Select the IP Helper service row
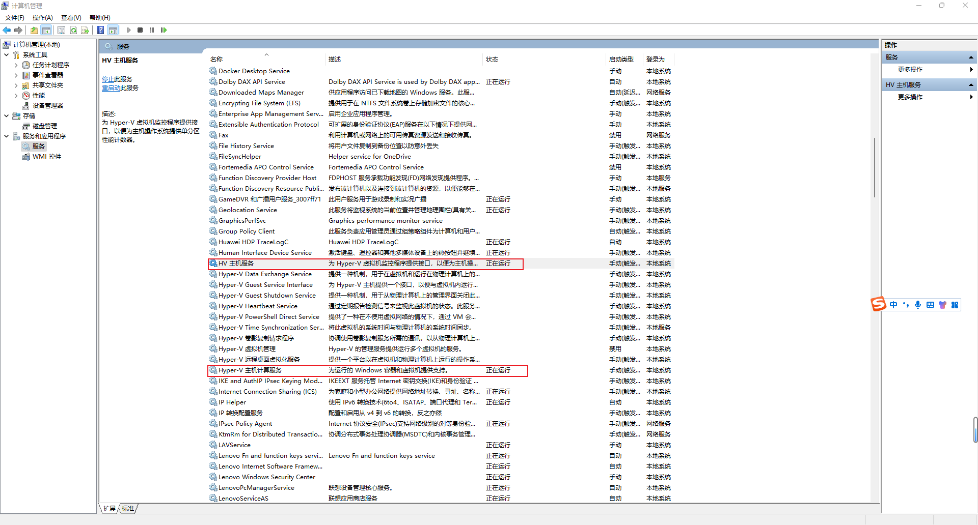978x525 pixels. click(x=441, y=402)
